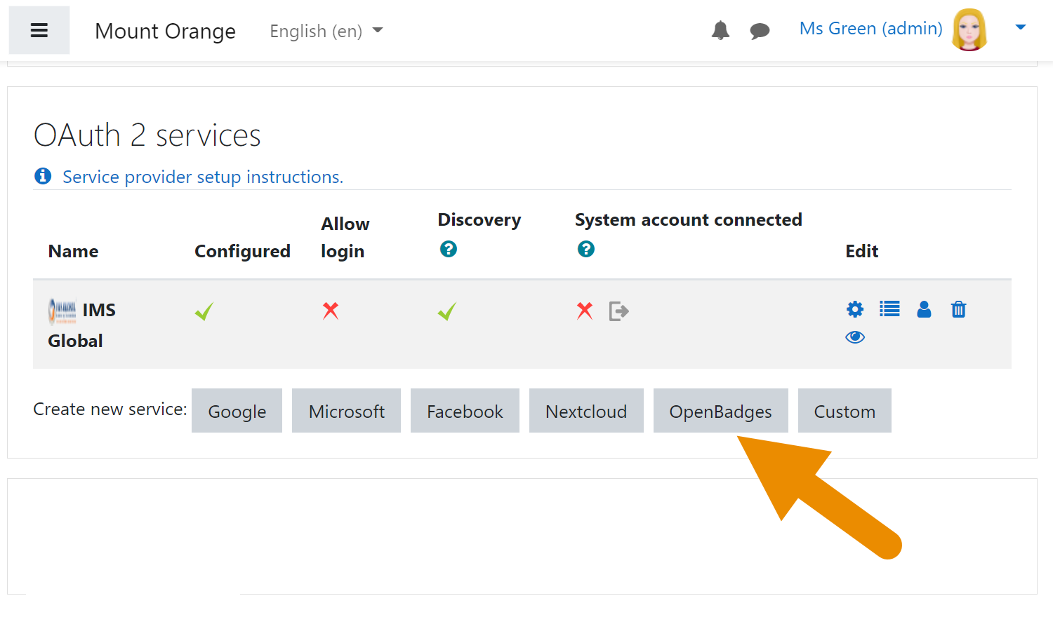
Task: Create a new Microsoft service
Action: pyautogui.click(x=346, y=411)
